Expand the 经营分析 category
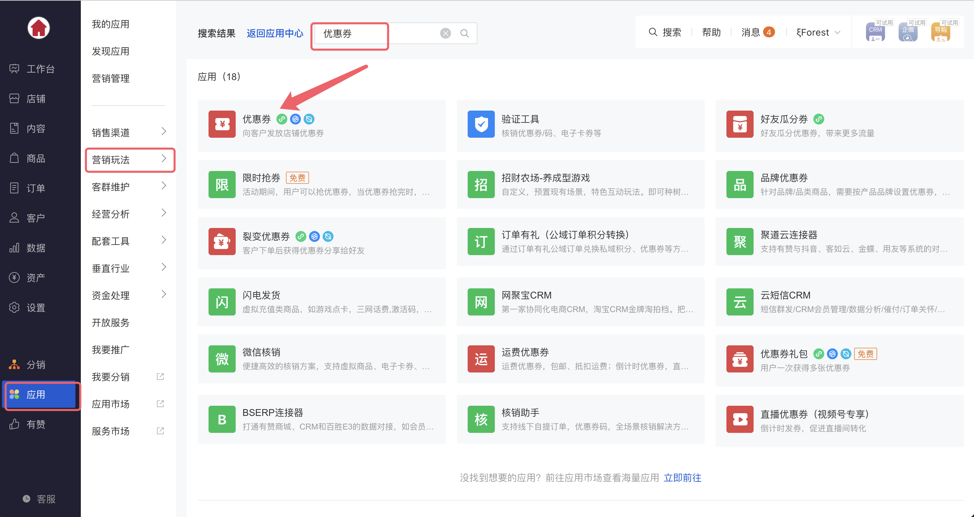The height and width of the screenshot is (517, 974). 129,214
